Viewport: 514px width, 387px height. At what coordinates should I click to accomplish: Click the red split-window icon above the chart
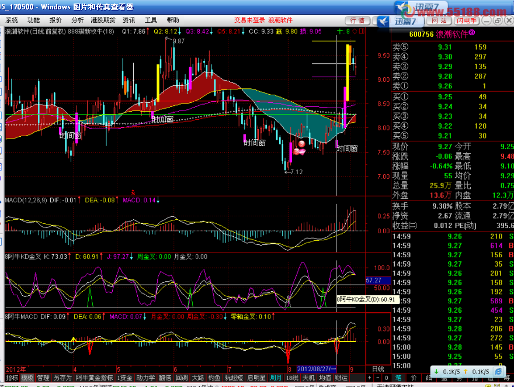pos(362,32)
